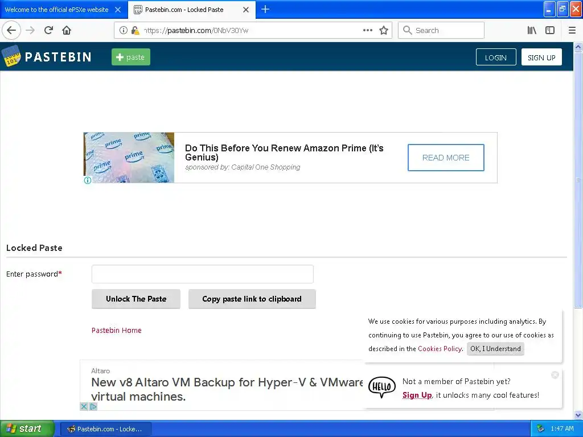Image resolution: width=583 pixels, height=437 pixels.
Task: Click the HELLO speech bubble icon
Action: pos(382,387)
